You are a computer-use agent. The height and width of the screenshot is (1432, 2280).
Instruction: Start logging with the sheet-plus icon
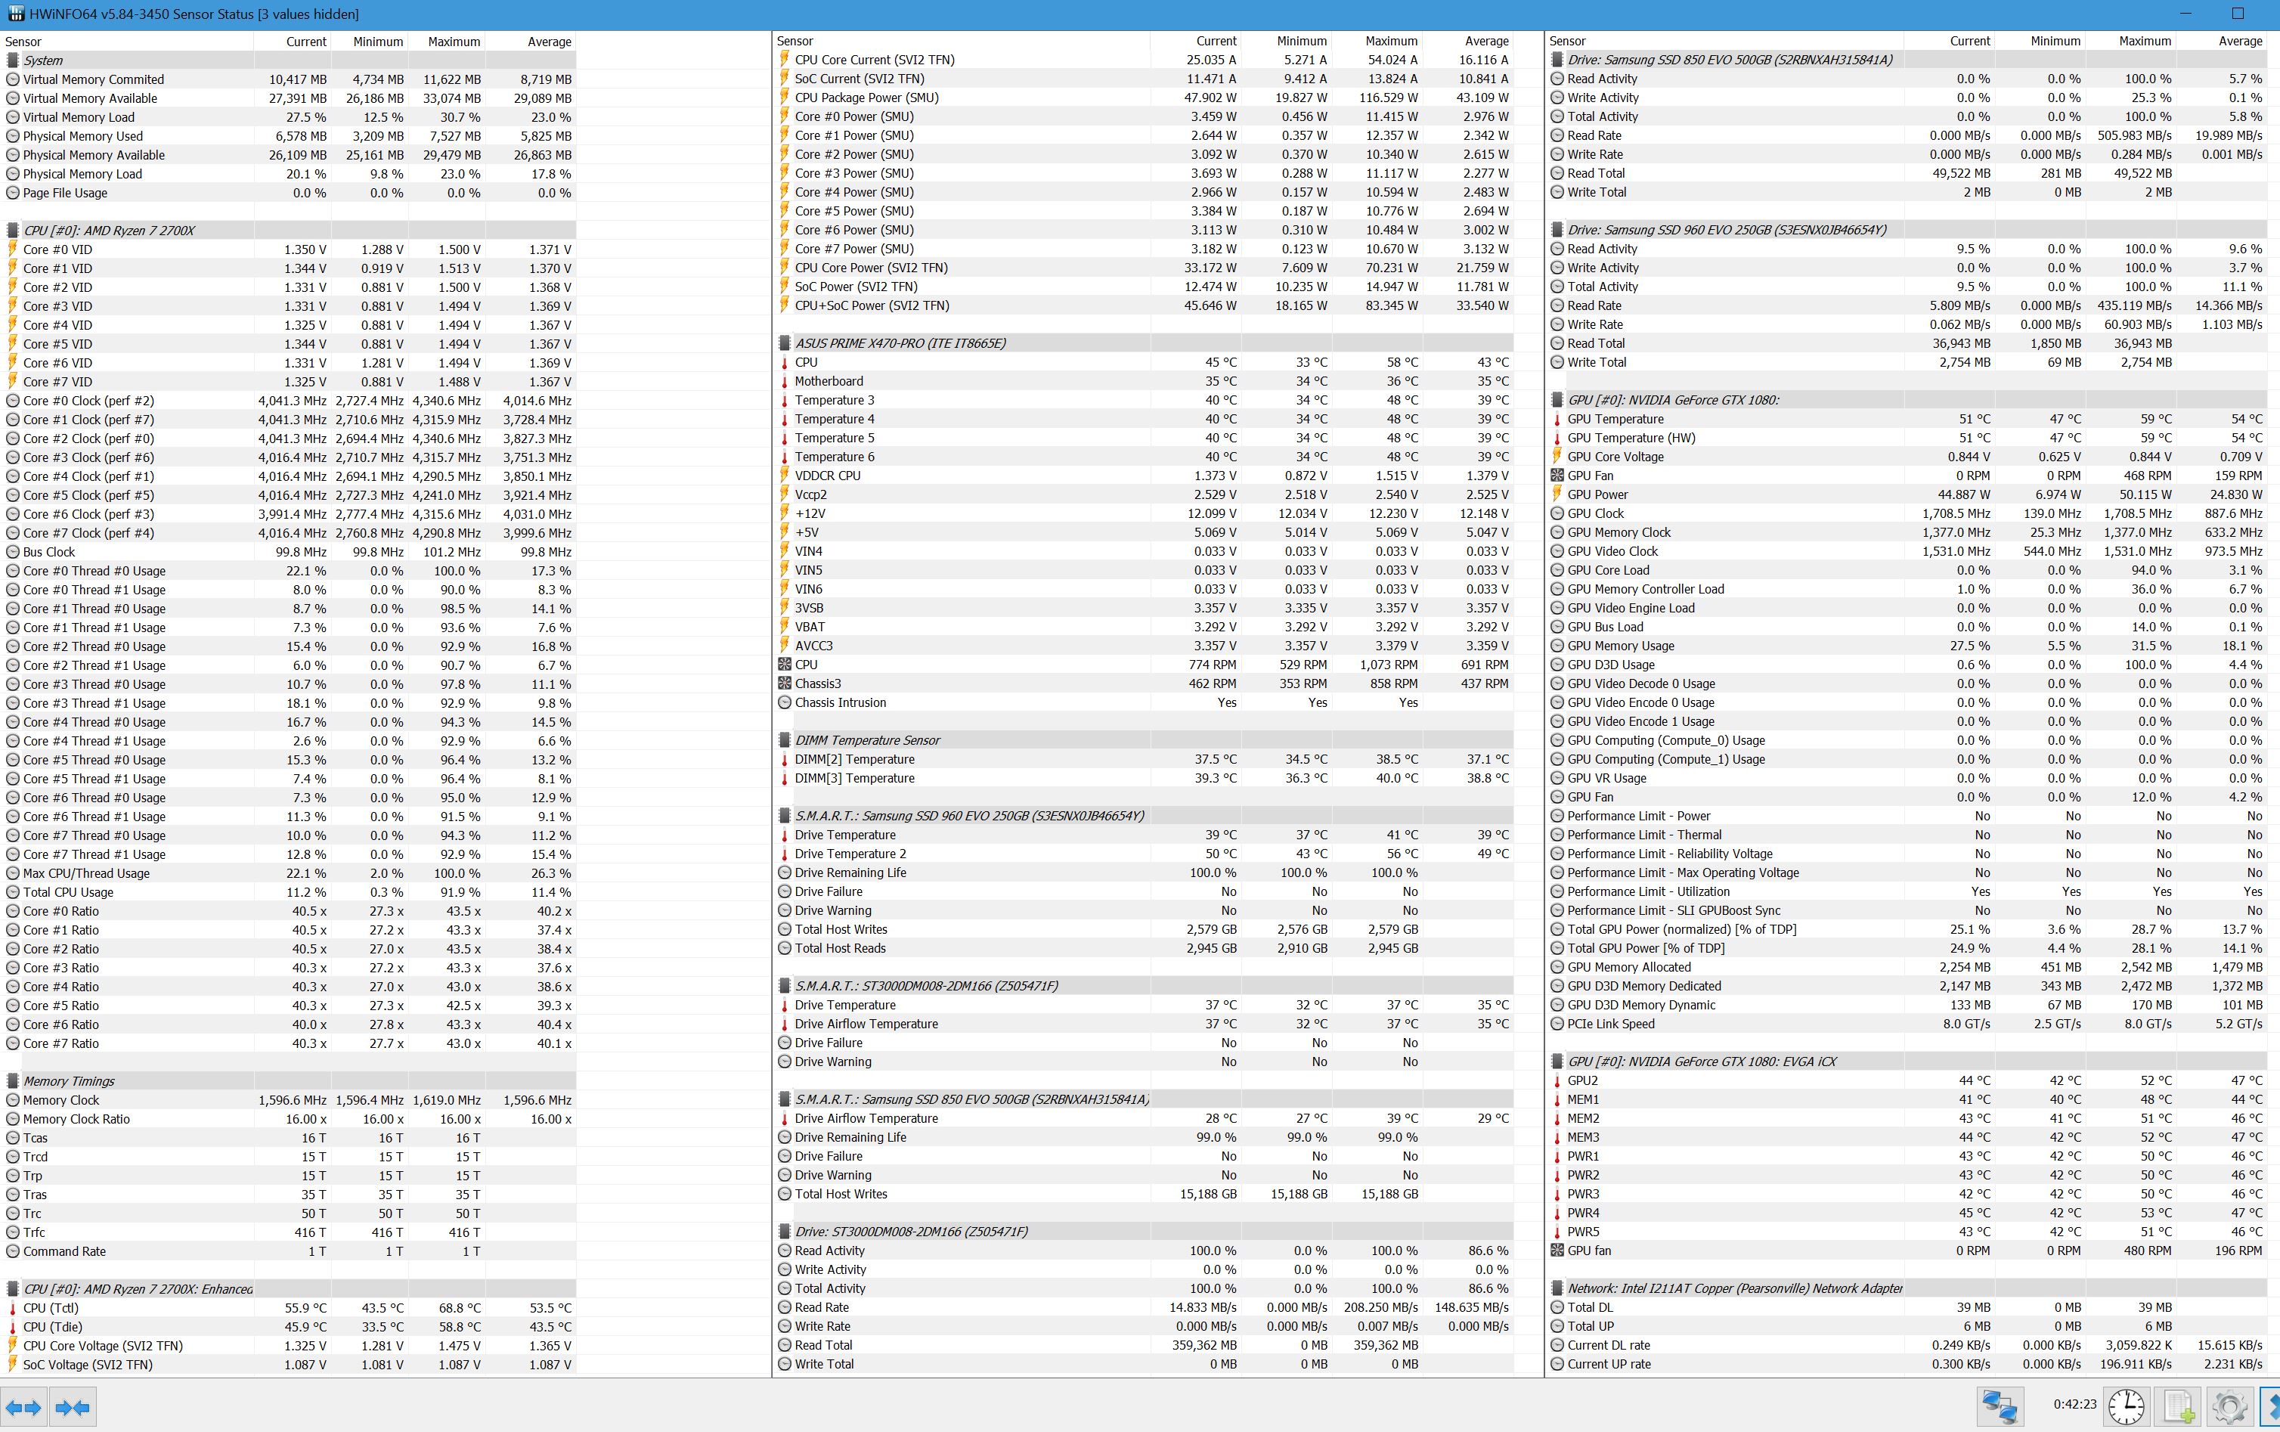2178,1406
